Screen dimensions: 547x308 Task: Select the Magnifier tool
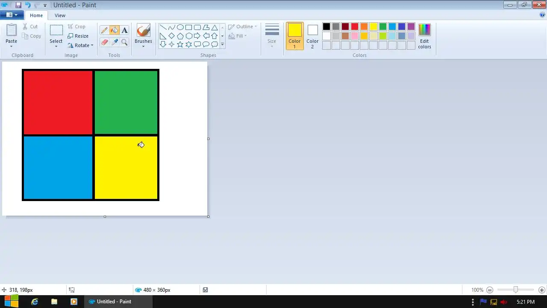pos(124,42)
